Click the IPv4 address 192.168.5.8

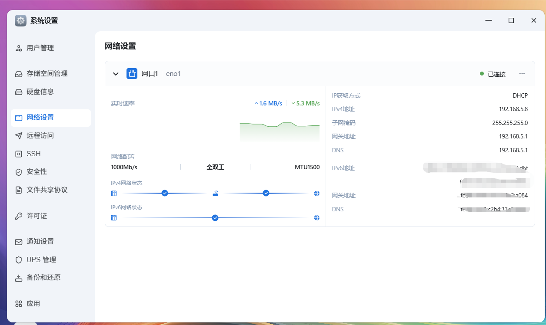point(513,109)
